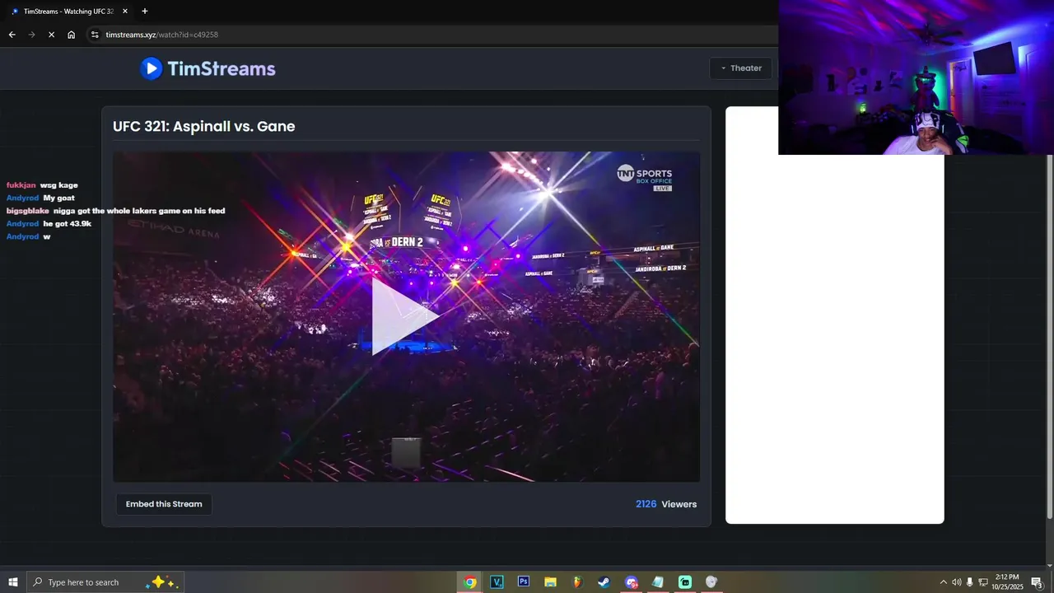
Task: Open Photoshop from the taskbar
Action: tap(524, 582)
